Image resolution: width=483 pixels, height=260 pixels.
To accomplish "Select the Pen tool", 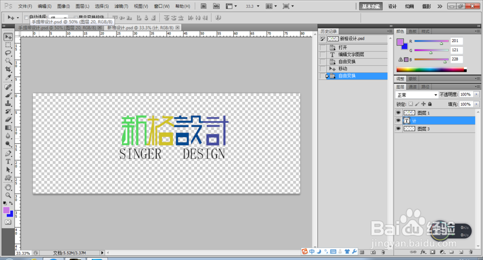I will click(x=8, y=153).
